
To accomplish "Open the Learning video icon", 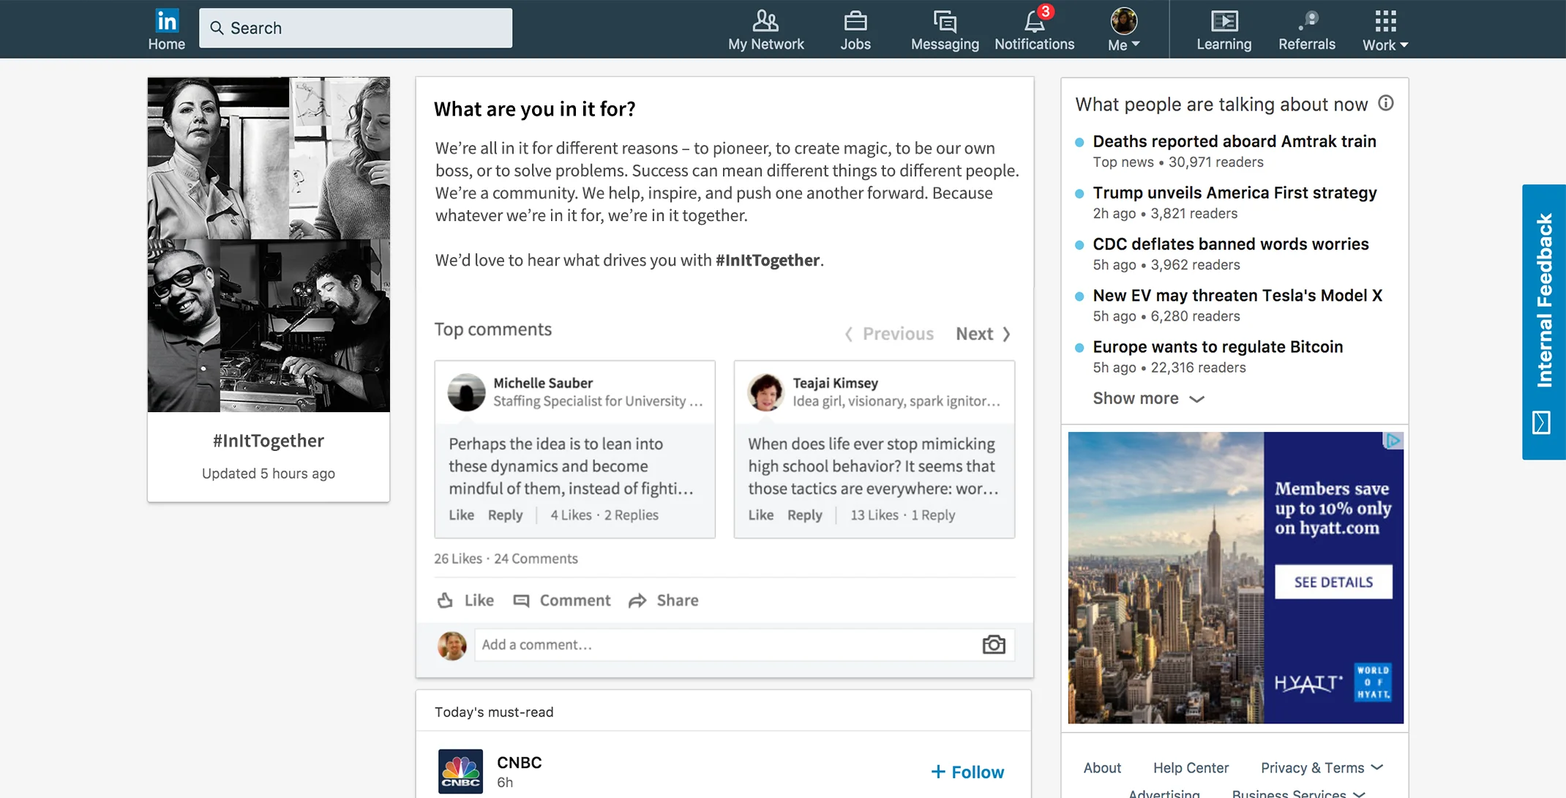I will coord(1224,21).
